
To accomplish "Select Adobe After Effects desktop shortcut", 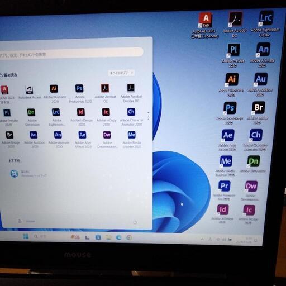I will tap(227, 140).
